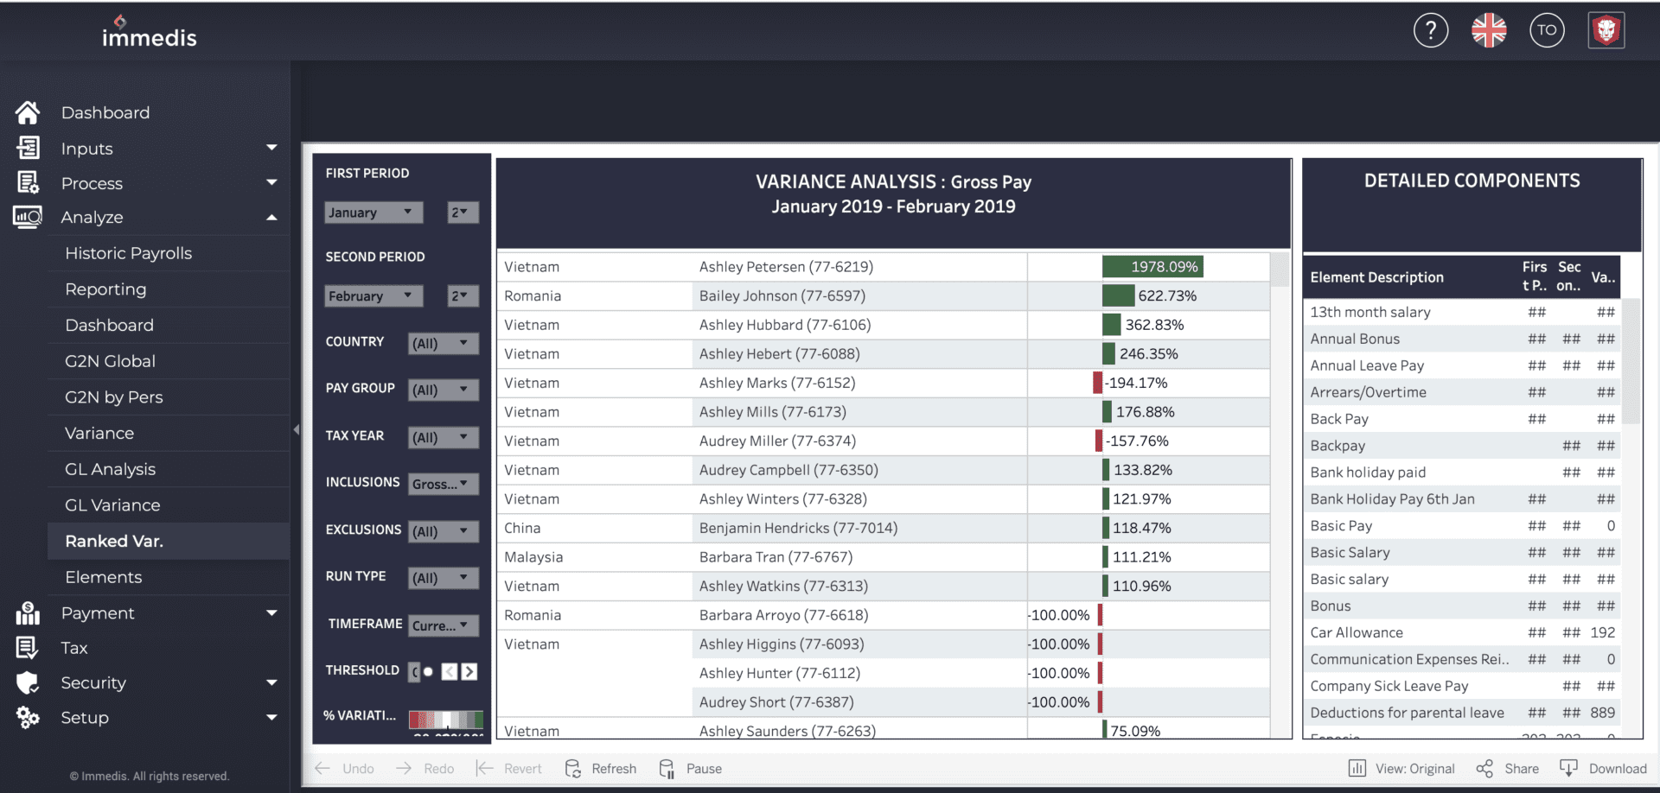Select the Ashley Petersen variance bar
This screenshot has height=793, width=1660.
point(1152,267)
